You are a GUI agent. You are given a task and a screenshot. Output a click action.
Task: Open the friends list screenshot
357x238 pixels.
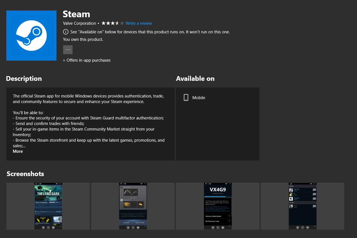303,206
